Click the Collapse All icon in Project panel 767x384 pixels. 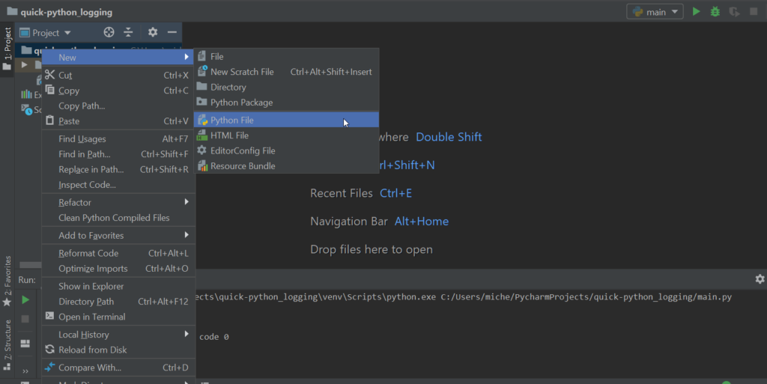pyautogui.click(x=128, y=32)
